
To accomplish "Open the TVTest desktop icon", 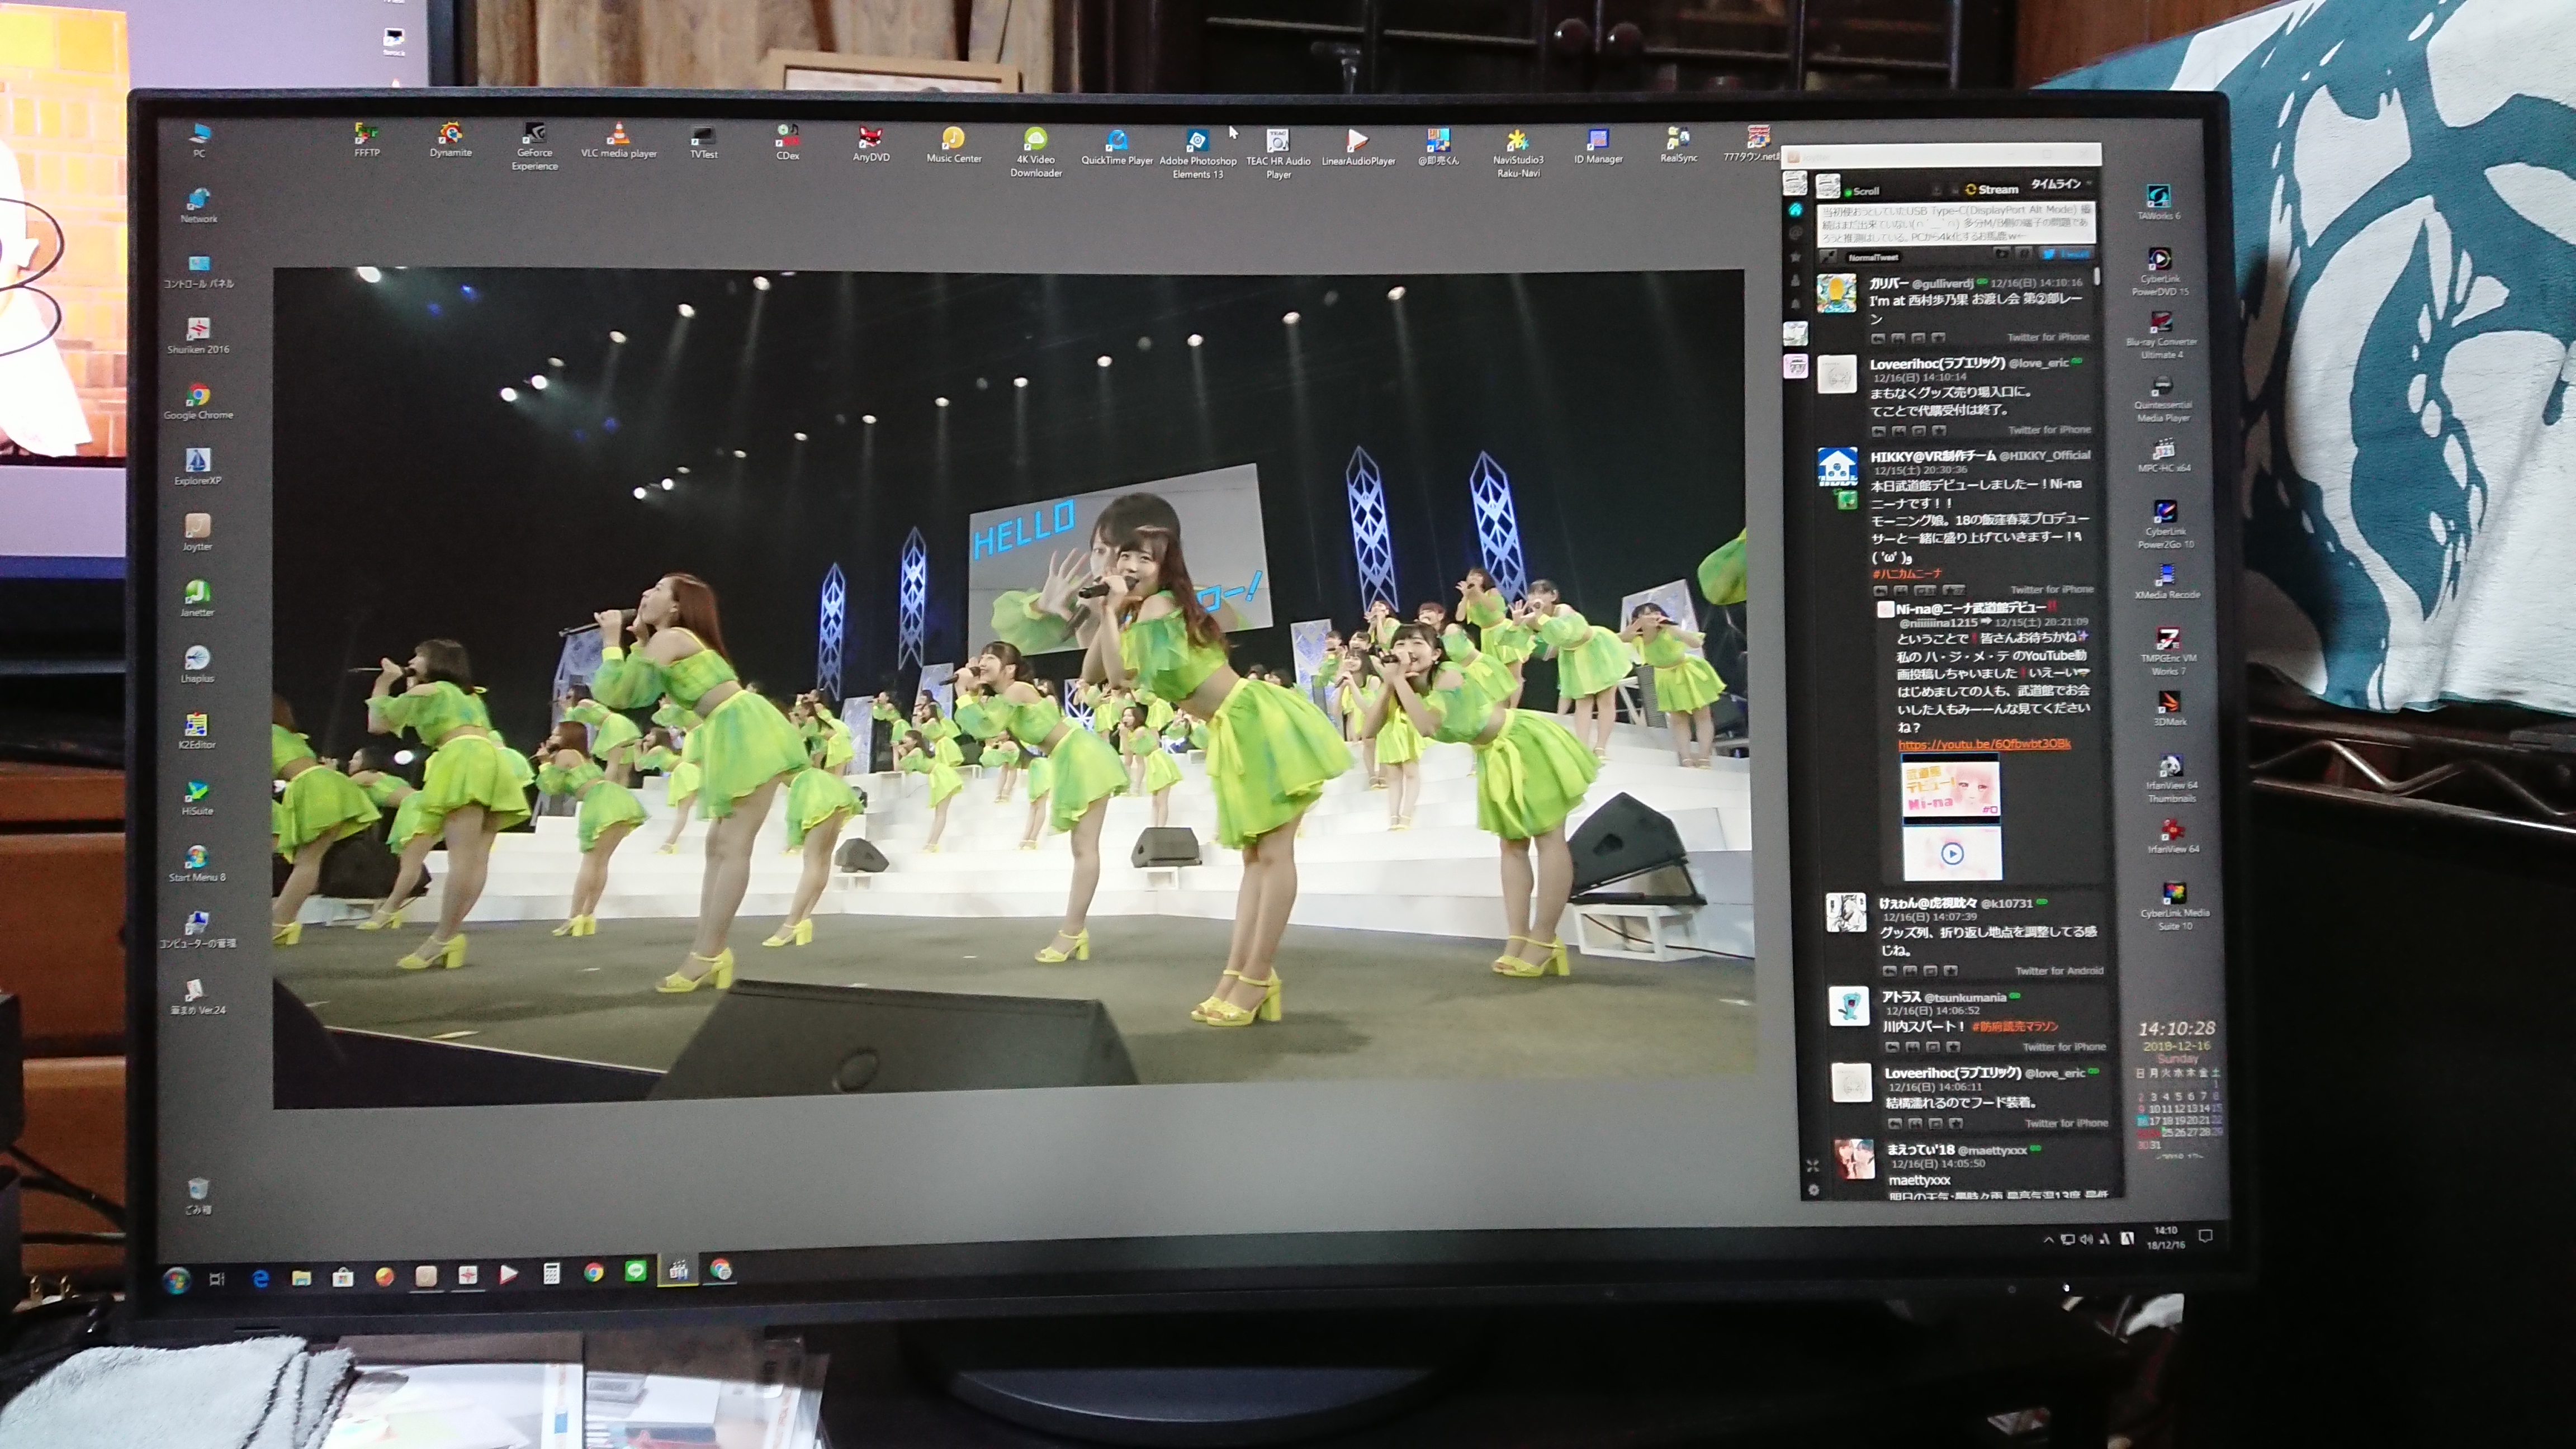I will [703, 141].
